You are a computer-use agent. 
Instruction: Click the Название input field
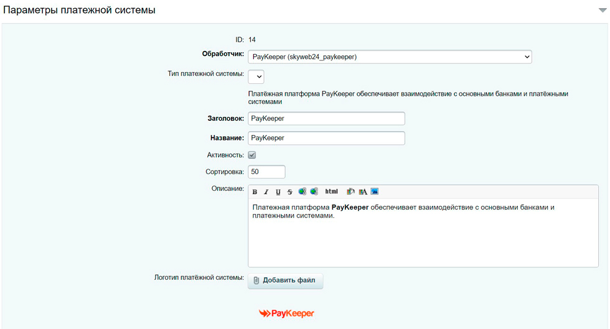(326, 138)
